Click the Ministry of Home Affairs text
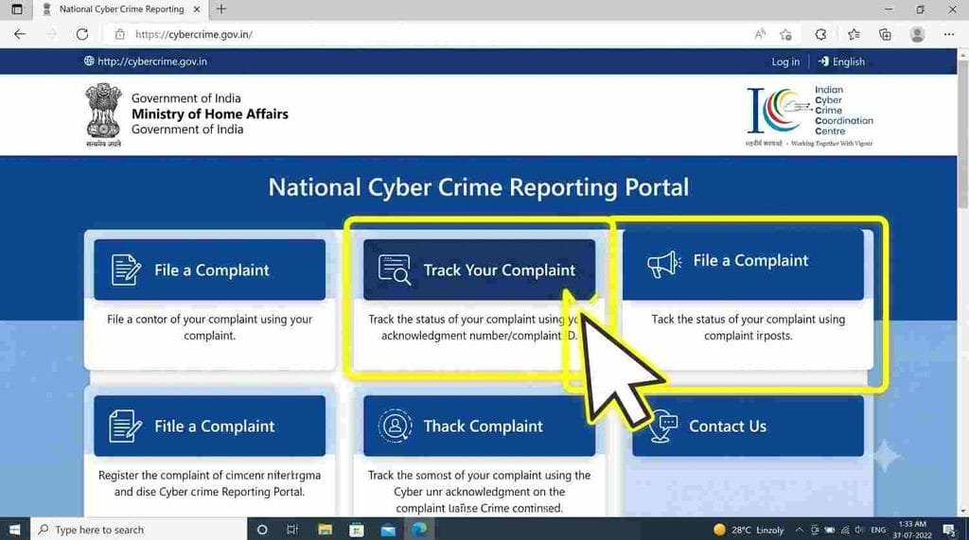 209,113
